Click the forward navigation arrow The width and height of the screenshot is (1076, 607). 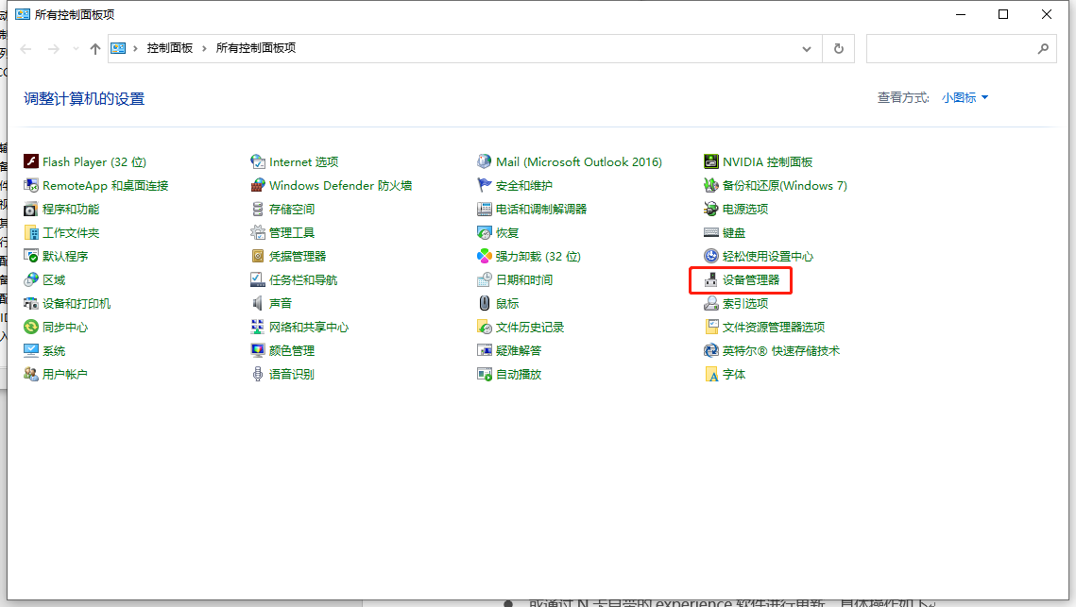(54, 49)
